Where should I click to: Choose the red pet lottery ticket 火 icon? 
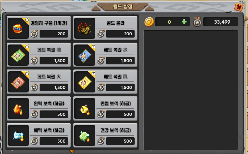pyautogui.click(x=18, y=82)
